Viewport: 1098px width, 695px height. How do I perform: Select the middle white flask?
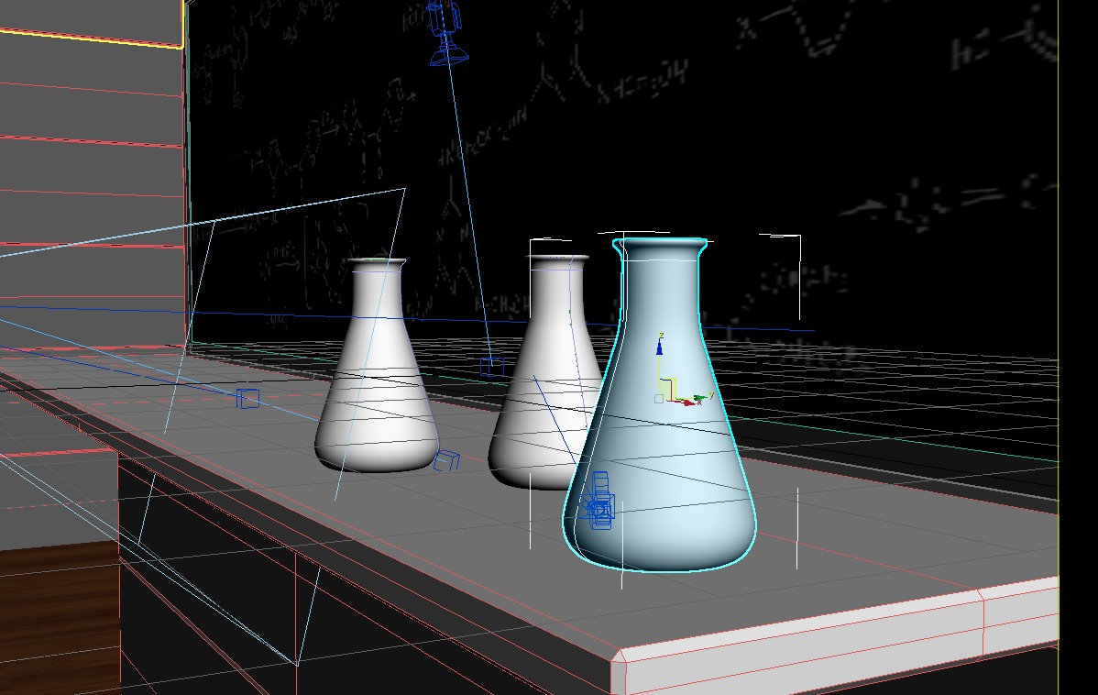541,403
